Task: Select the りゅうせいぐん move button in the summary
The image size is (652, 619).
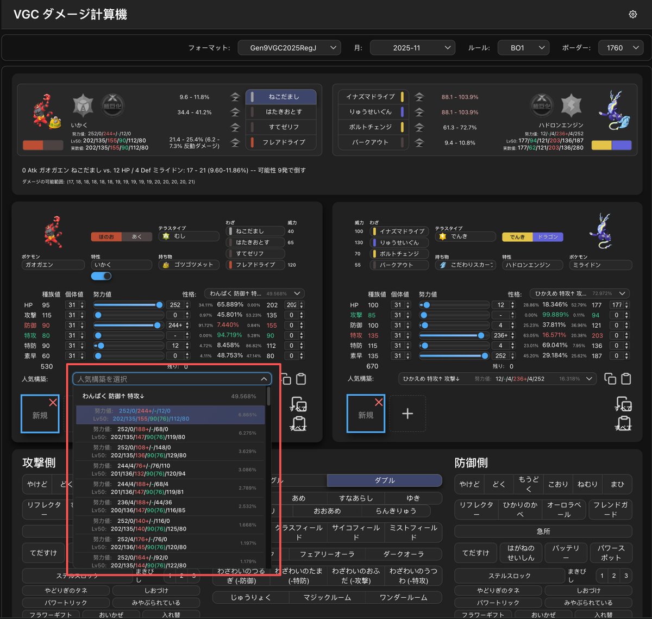Action: coord(372,112)
